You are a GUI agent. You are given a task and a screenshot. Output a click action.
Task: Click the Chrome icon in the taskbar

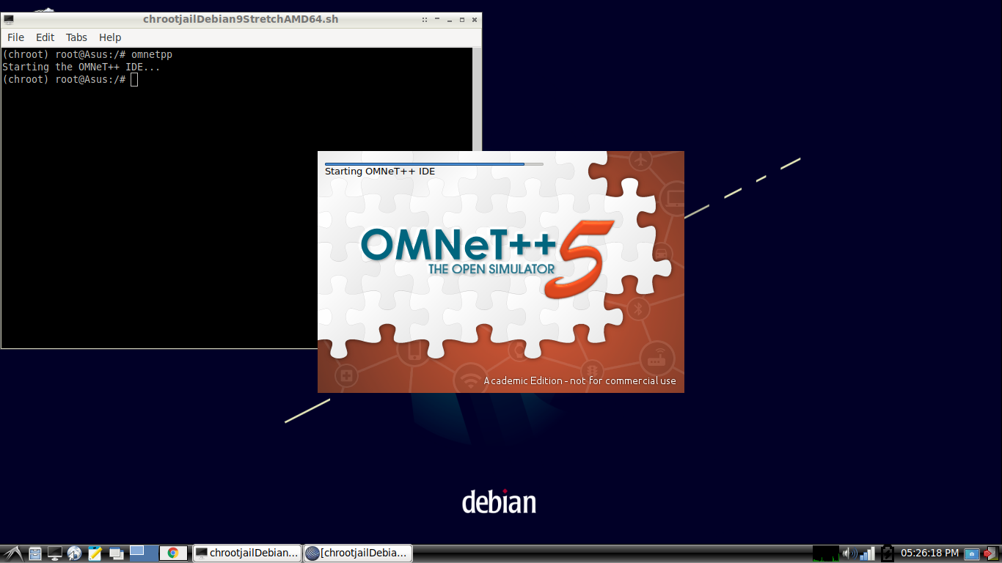173,553
